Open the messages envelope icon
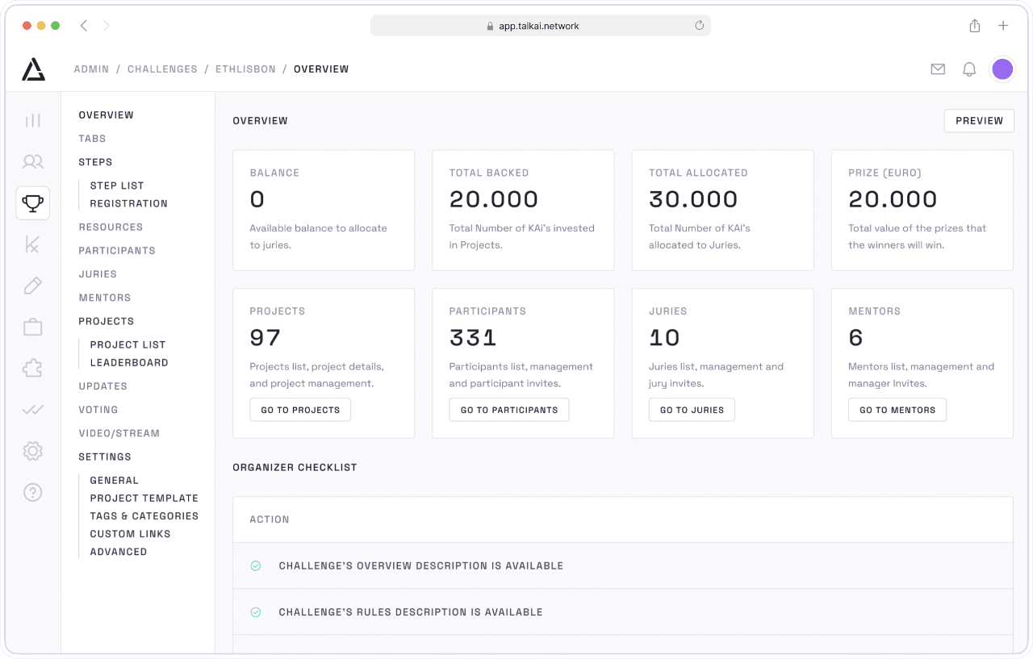 pyautogui.click(x=938, y=69)
